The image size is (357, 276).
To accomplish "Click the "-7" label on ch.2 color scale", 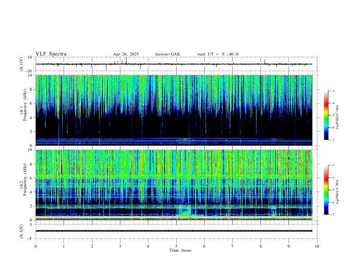I will click(x=332, y=215).
